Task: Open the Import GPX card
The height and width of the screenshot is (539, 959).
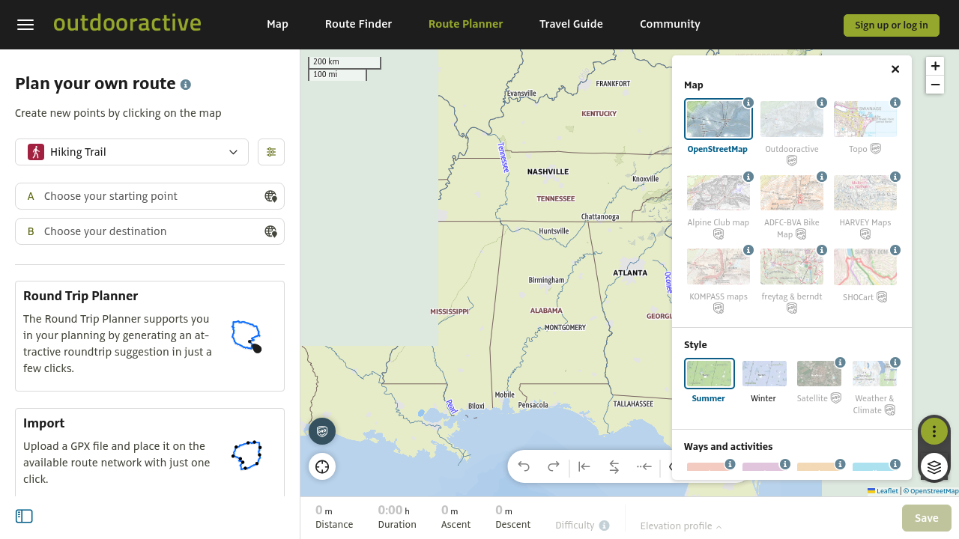Action: pyautogui.click(x=150, y=452)
